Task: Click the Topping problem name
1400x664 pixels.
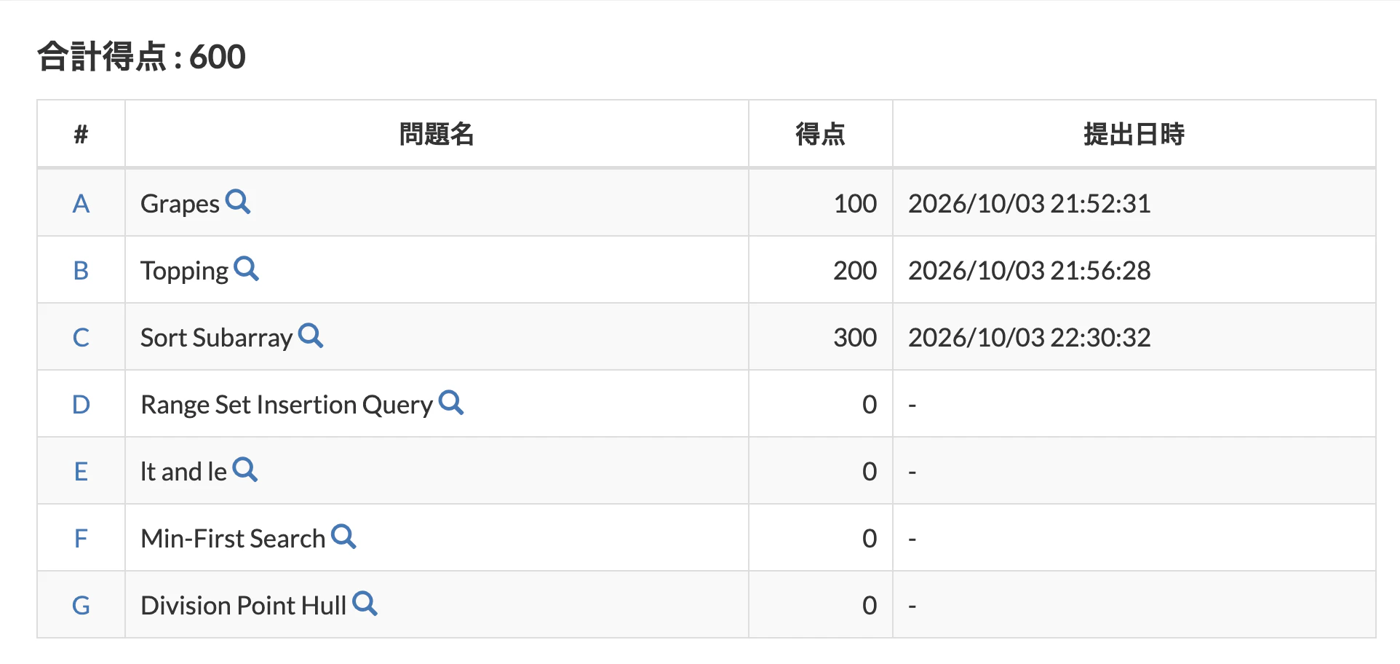Action: coord(184,271)
